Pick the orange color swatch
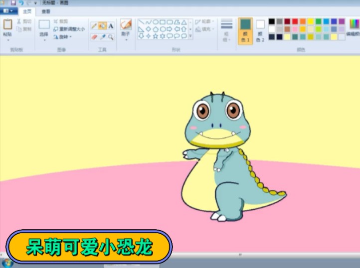 303,21
